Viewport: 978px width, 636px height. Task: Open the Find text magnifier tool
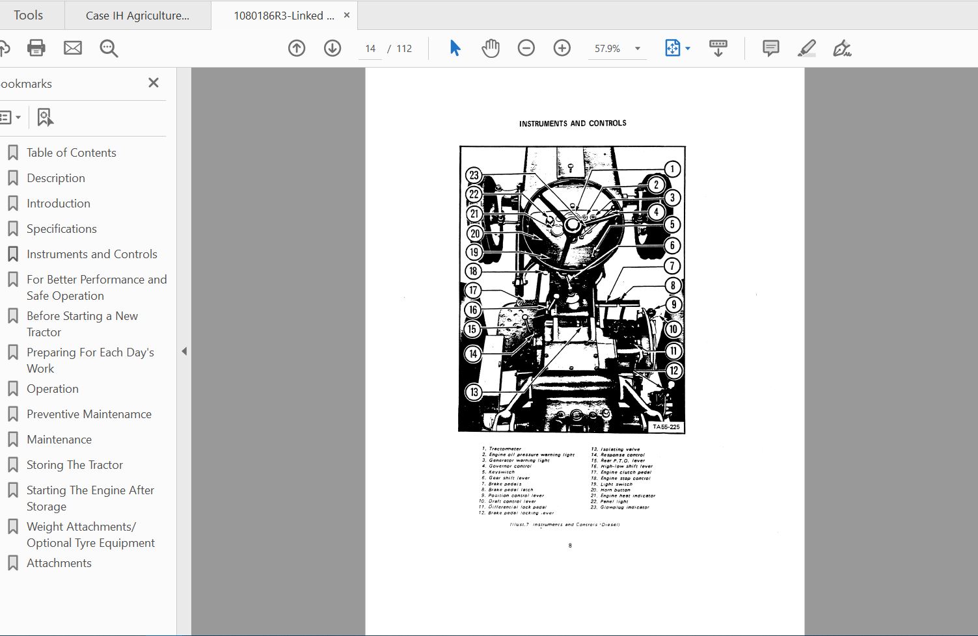109,48
